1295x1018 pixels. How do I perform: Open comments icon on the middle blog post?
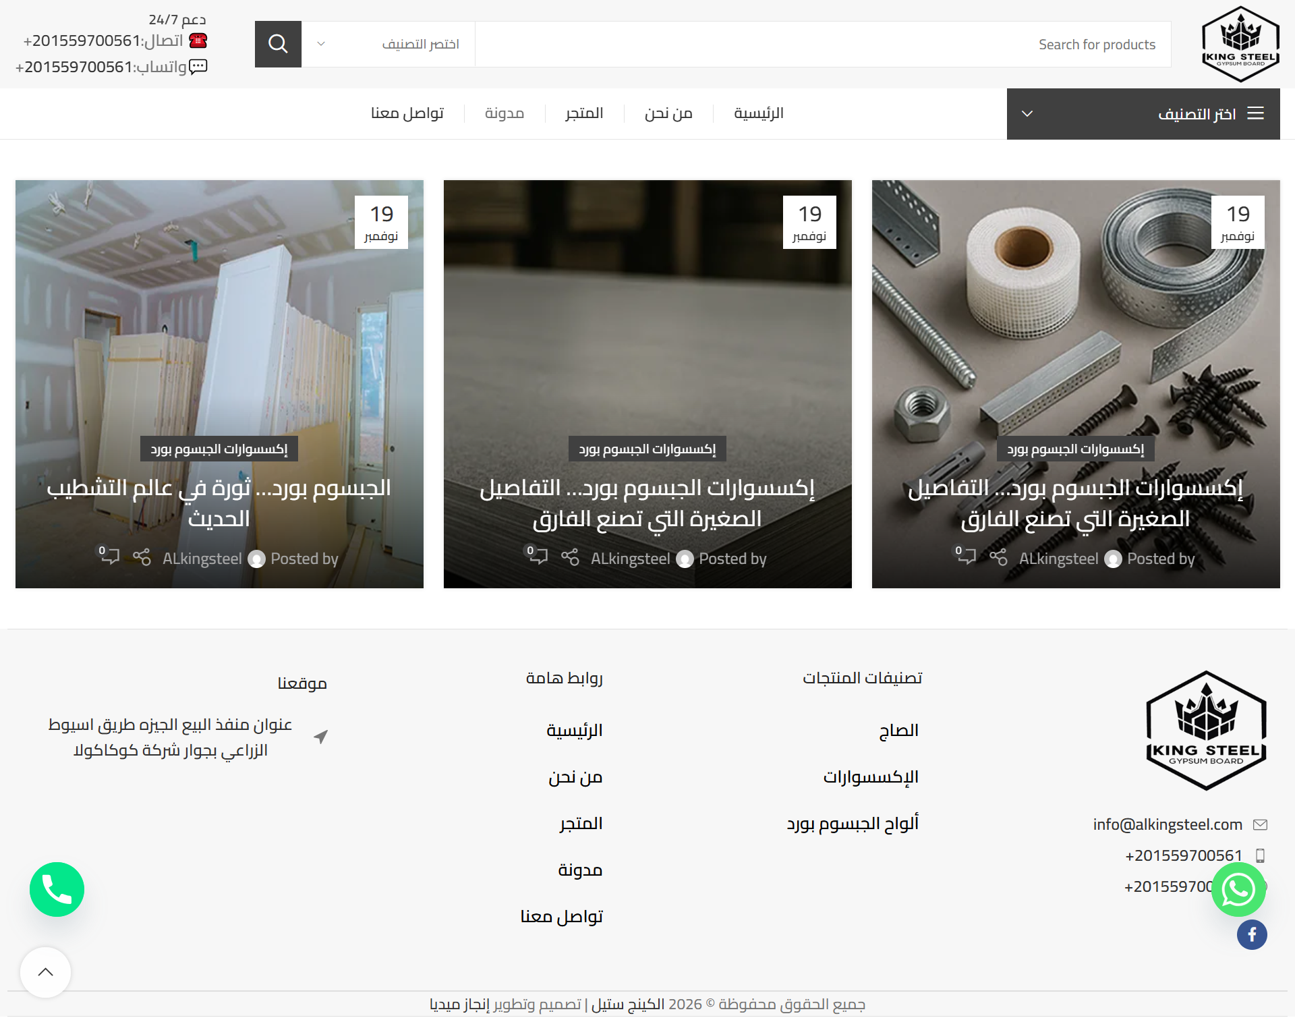click(538, 555)
